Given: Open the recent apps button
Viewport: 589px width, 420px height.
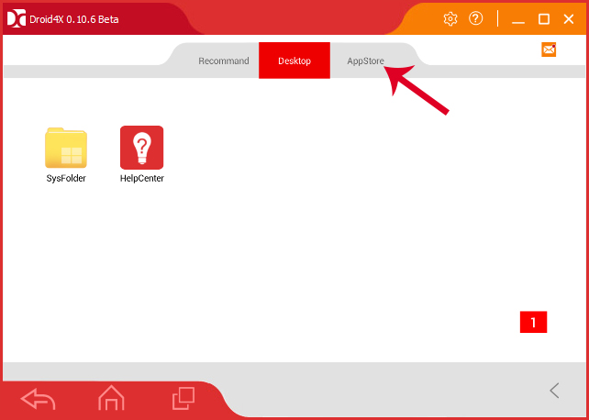Looking at the screenshot, I should 183,398.
